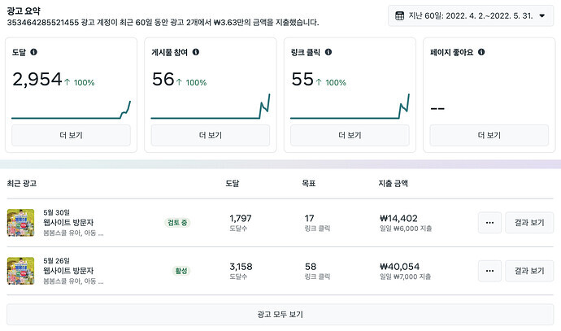
Task: Open three-dot menu for 5월 30일 ad
Action: pyautogui.click(x=489, y=223)
